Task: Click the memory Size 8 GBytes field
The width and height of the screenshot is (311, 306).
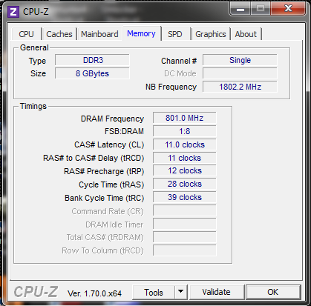Action: [92, 73]
